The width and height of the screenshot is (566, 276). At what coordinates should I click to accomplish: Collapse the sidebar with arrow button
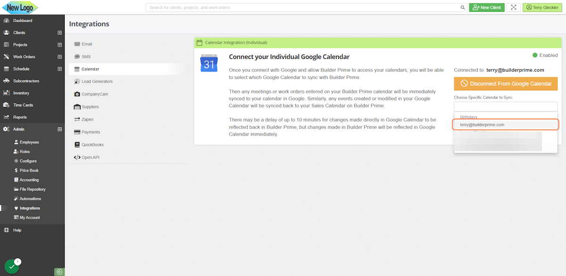point(59,272)
